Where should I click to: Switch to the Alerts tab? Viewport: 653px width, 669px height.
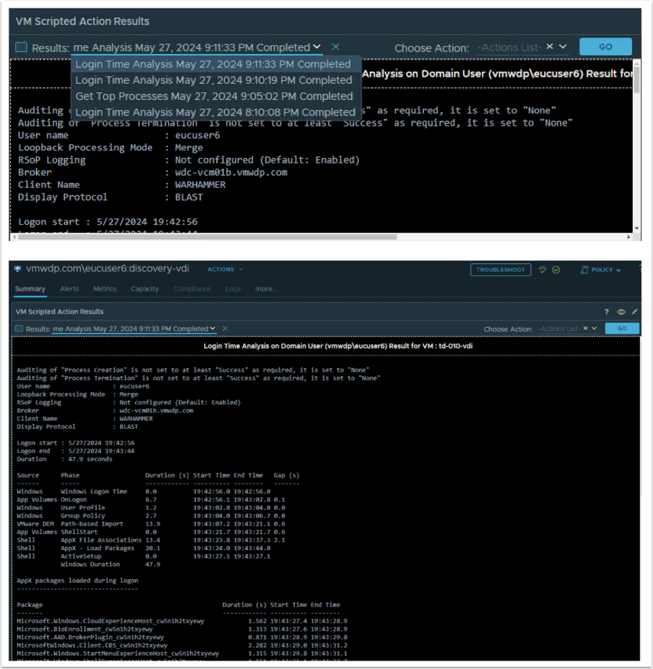[70, 289]
